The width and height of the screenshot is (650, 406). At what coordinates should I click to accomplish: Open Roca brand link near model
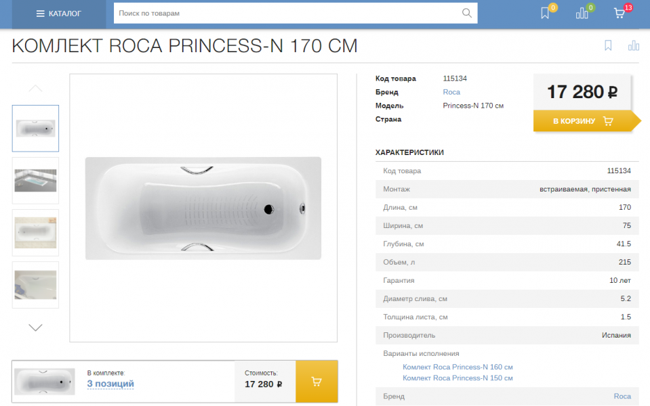pos(451,92)
